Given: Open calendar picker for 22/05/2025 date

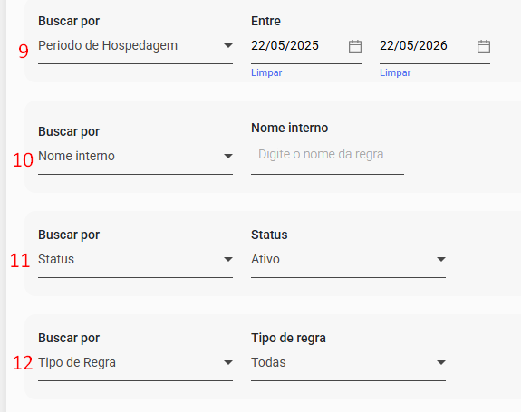Looking at the screenshot, I should coord(355,46).
